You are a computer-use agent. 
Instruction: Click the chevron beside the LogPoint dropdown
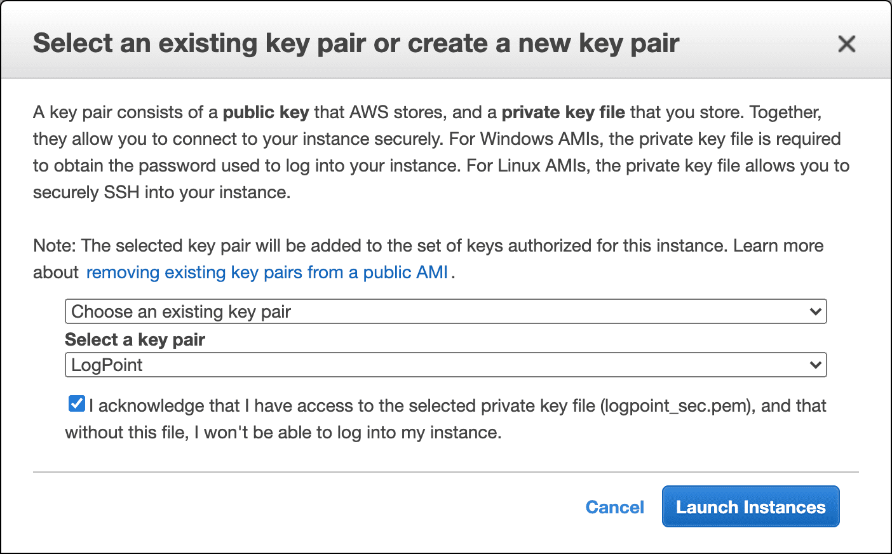click(x=815, y=365)
